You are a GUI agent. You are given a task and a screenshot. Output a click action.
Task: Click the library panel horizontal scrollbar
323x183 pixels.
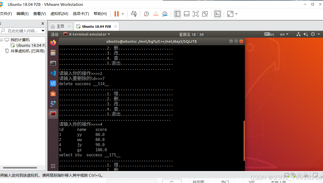click(20, 168)
